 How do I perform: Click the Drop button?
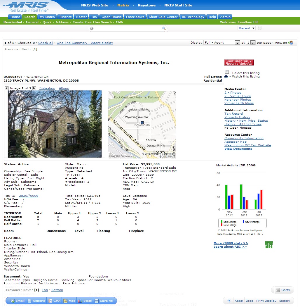pyautogui.click(x=250, y=301)
